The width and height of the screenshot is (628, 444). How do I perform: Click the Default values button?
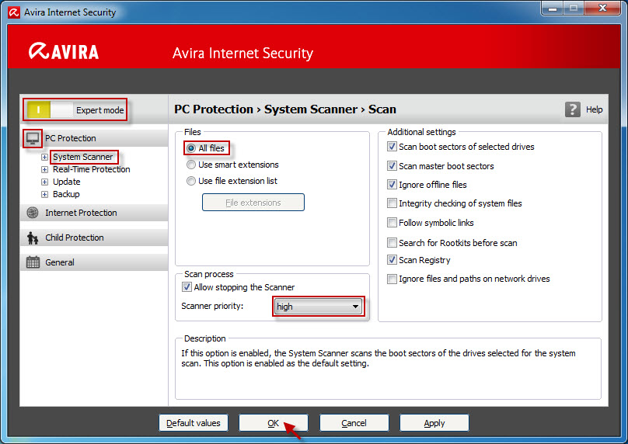point(194,423)
